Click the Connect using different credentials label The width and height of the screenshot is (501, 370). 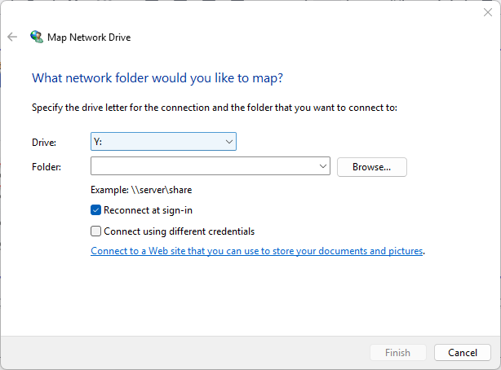click(180, 231)
